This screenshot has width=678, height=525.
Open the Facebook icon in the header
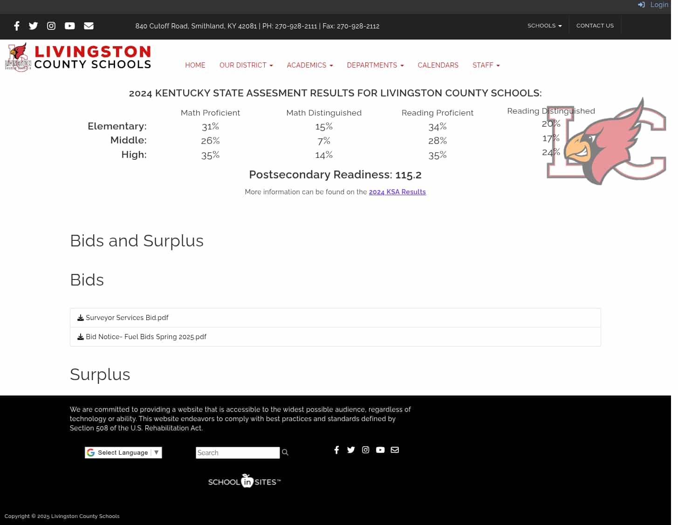pos(17,26)
